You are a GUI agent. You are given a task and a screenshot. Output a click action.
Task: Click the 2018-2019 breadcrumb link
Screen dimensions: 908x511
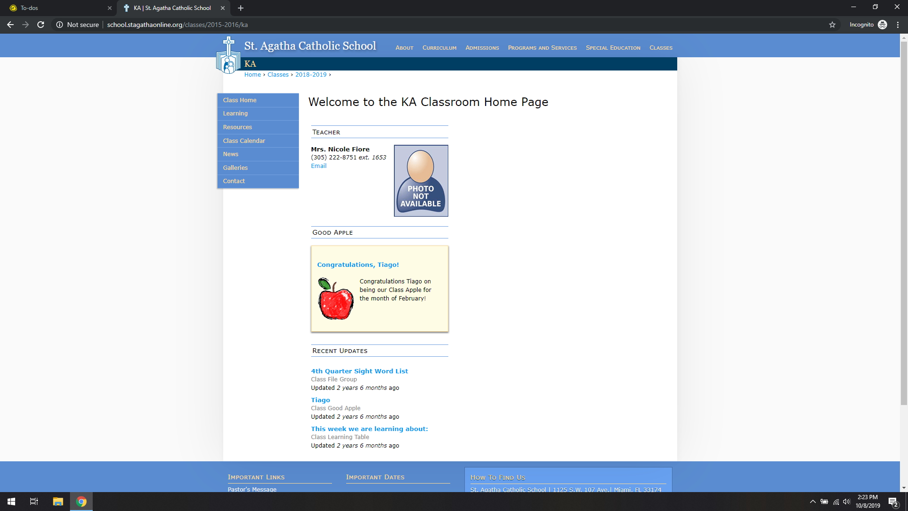pyautogui.click(x=311, y=75)
